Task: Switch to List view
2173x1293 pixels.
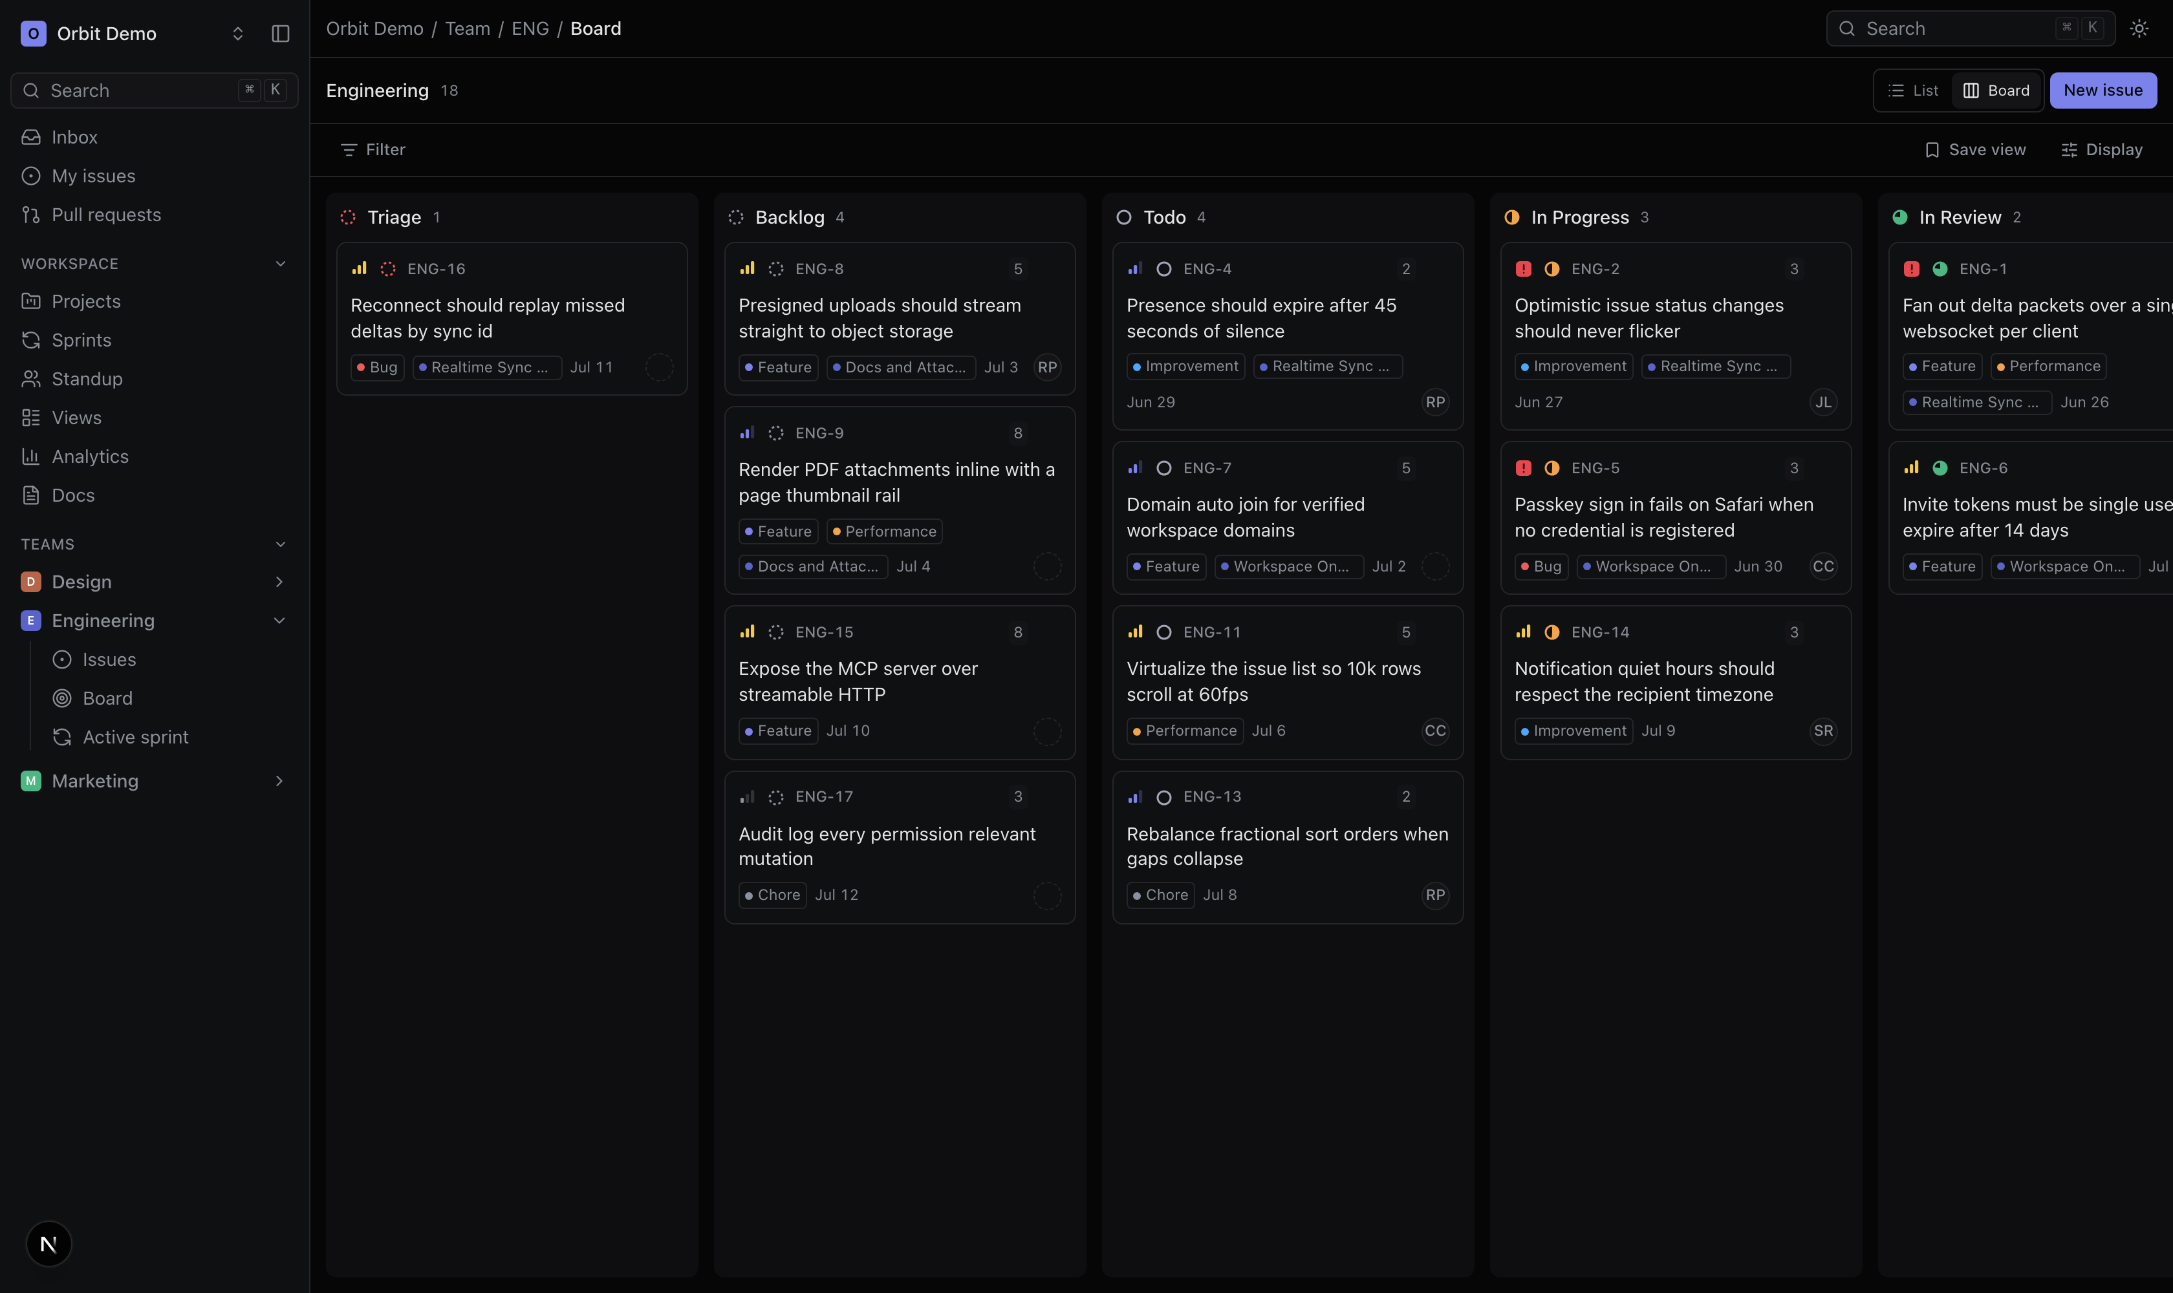Action: coord(1913,91)
